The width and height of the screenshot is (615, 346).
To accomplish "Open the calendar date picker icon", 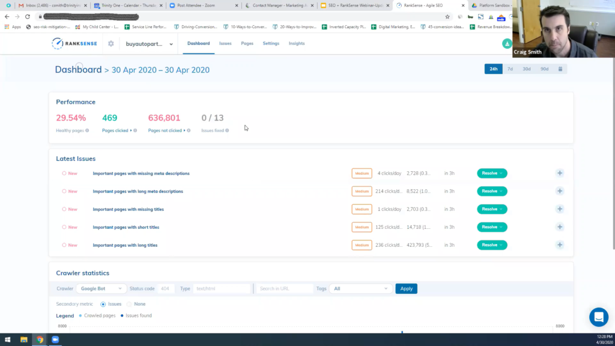I will (x=560, y=69).
